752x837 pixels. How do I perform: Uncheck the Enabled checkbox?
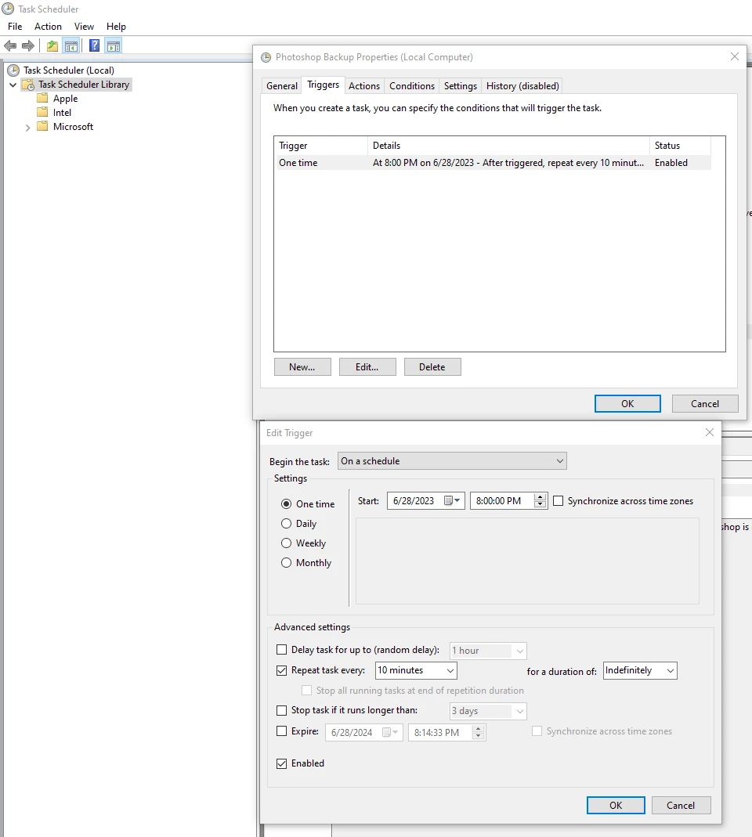(281, 763)
